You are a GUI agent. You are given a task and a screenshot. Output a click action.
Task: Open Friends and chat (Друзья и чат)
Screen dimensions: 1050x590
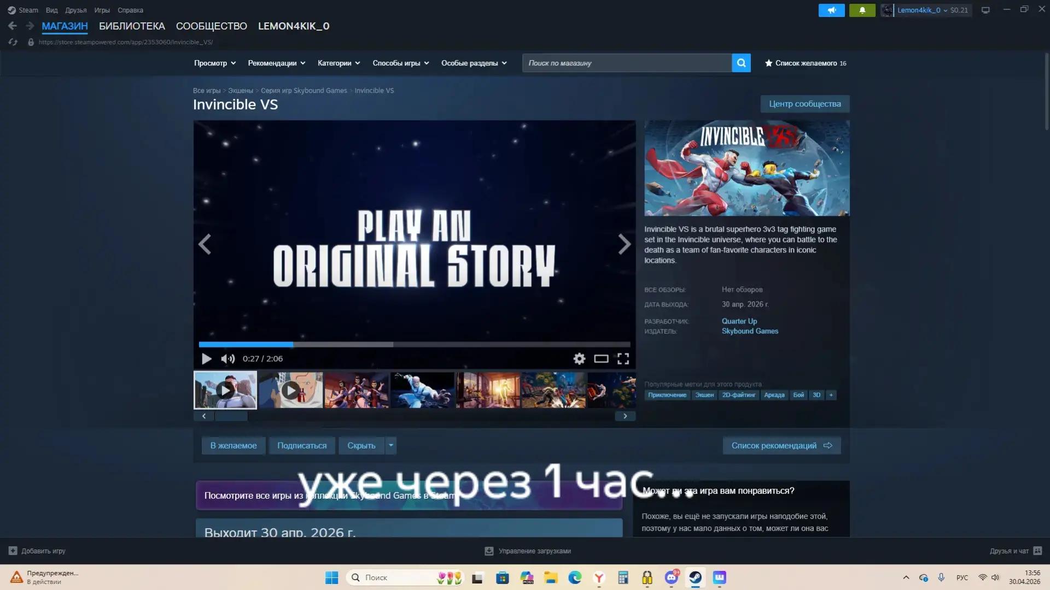[x=1016, y=551]
